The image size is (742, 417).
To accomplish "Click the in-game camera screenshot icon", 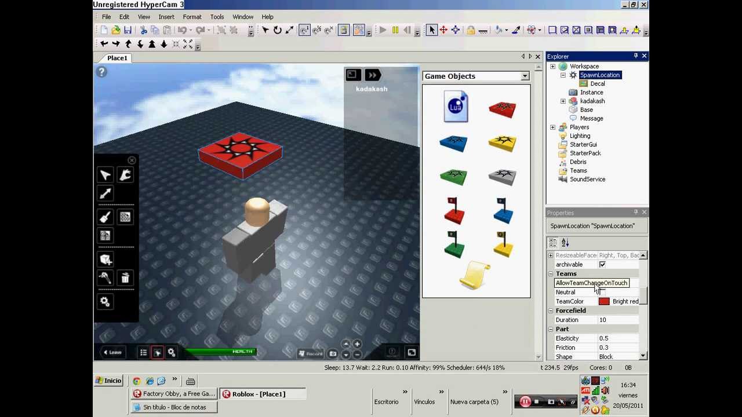I will [333, 353].
